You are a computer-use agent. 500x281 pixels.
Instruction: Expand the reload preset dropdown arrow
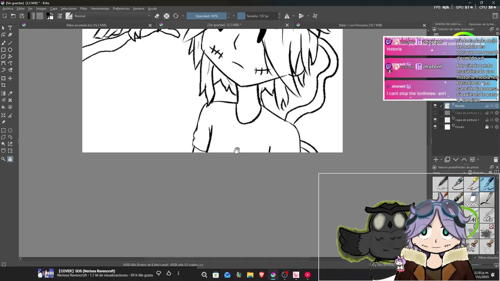click(183, 16)
